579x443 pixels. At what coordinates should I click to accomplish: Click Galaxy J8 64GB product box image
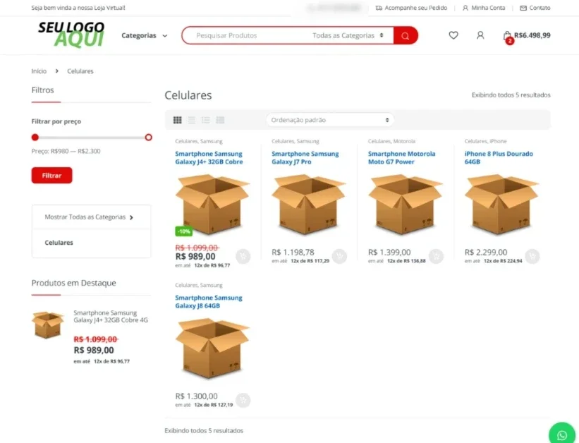tap(212, 348)
